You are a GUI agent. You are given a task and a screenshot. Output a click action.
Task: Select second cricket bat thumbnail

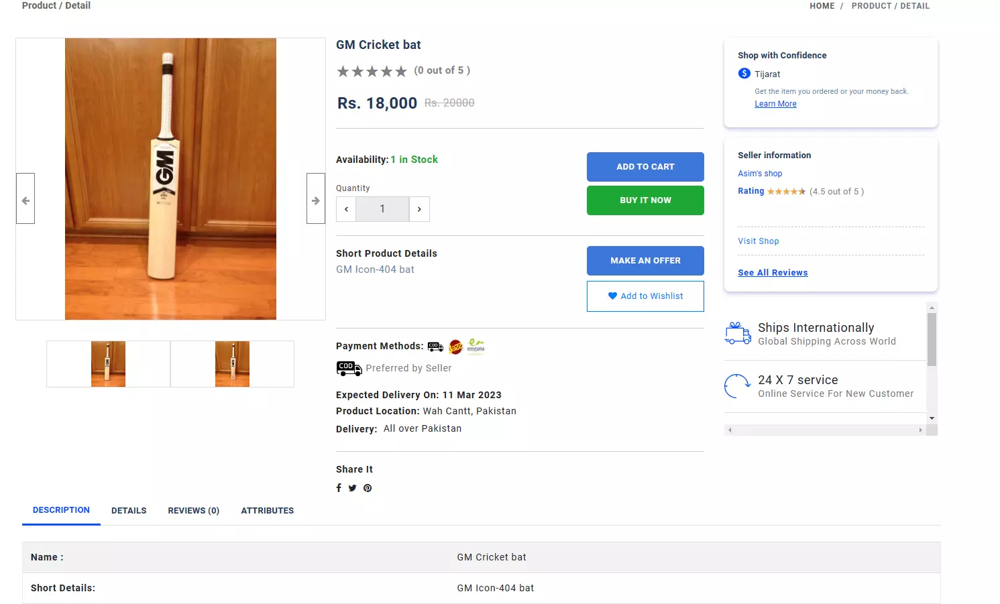[x=232, y=364]
